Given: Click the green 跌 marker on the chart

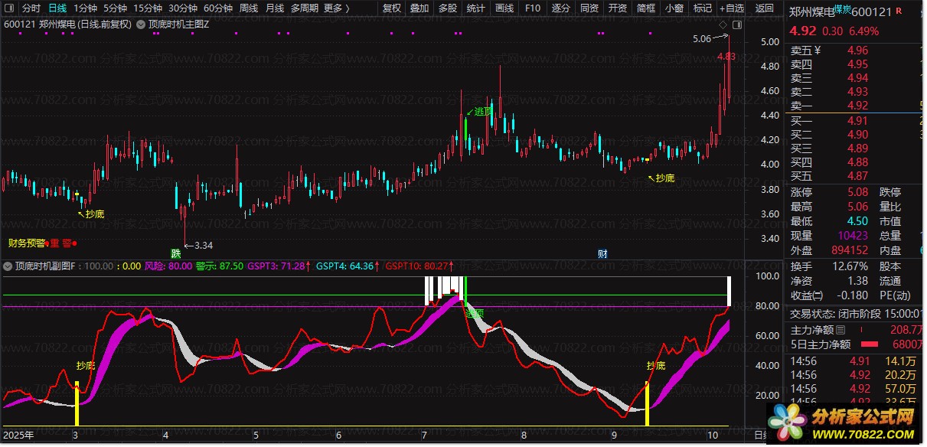Looking at the screenshot, I should [x=176, y=253].
